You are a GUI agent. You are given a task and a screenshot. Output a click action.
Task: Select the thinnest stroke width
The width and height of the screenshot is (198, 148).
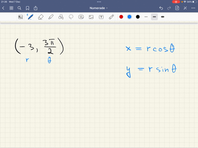pos(146,17)
